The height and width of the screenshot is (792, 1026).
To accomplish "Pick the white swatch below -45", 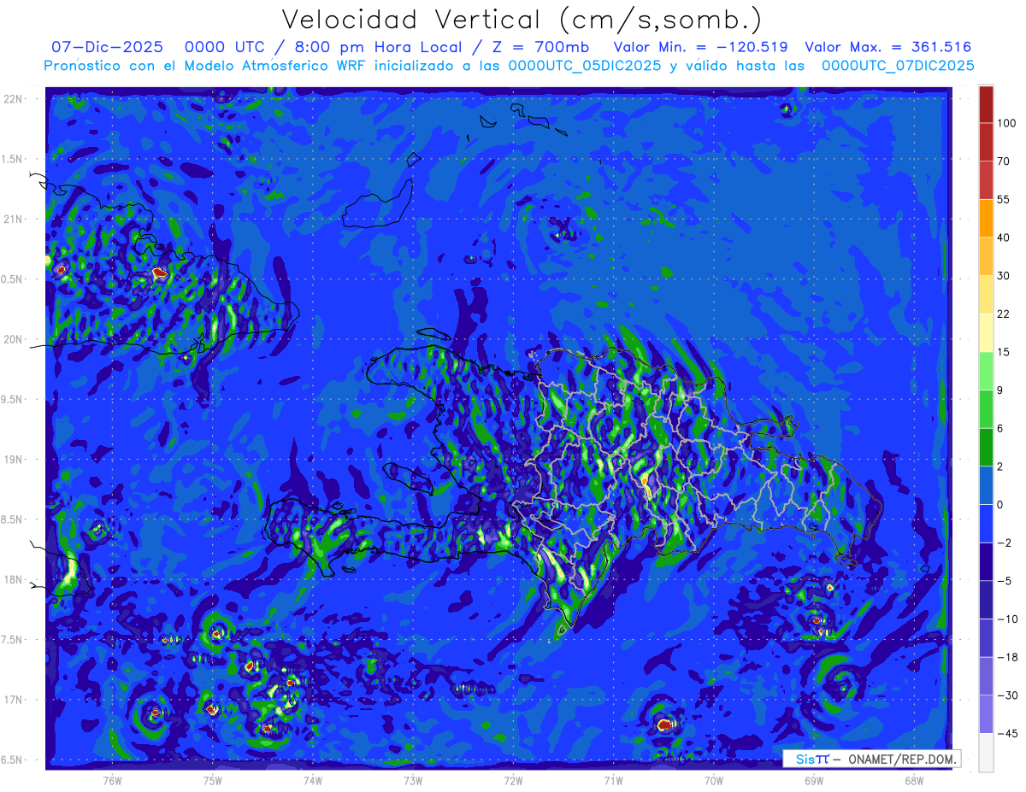I will tap(986, 753).
